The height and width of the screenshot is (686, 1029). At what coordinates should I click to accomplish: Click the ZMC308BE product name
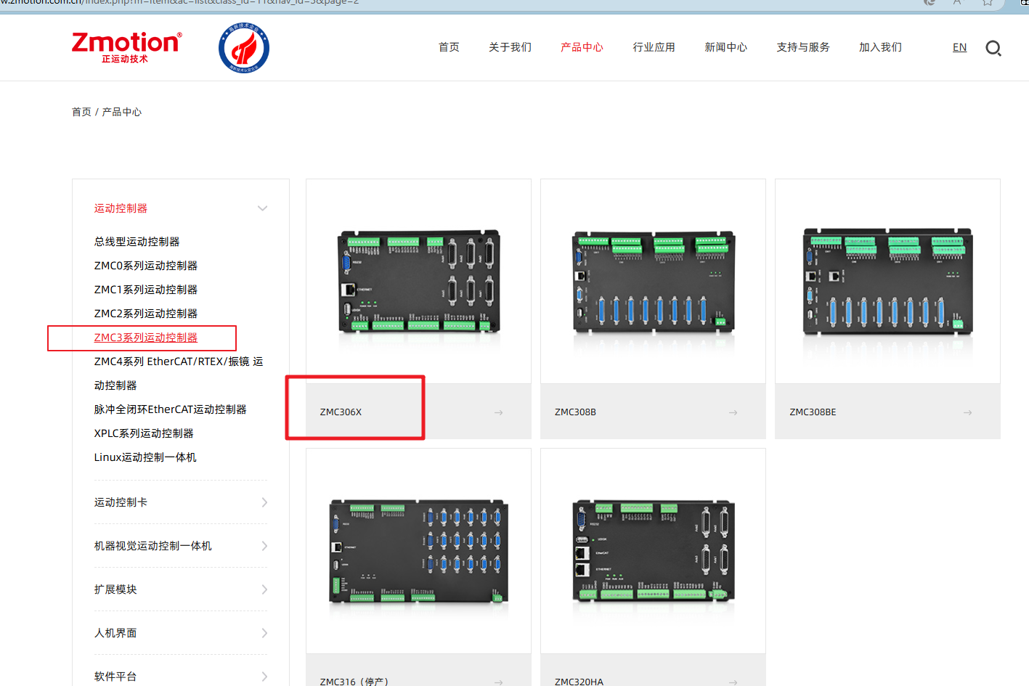pos(813,412)
